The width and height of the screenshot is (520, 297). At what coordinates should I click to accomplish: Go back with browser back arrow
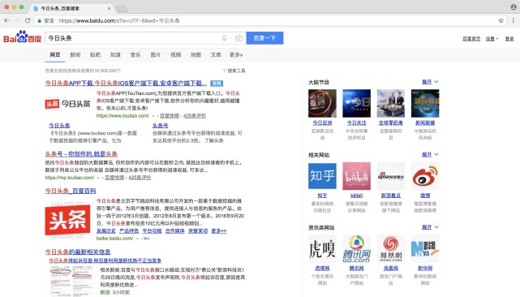pyautogui.click(x=6, y=20)
